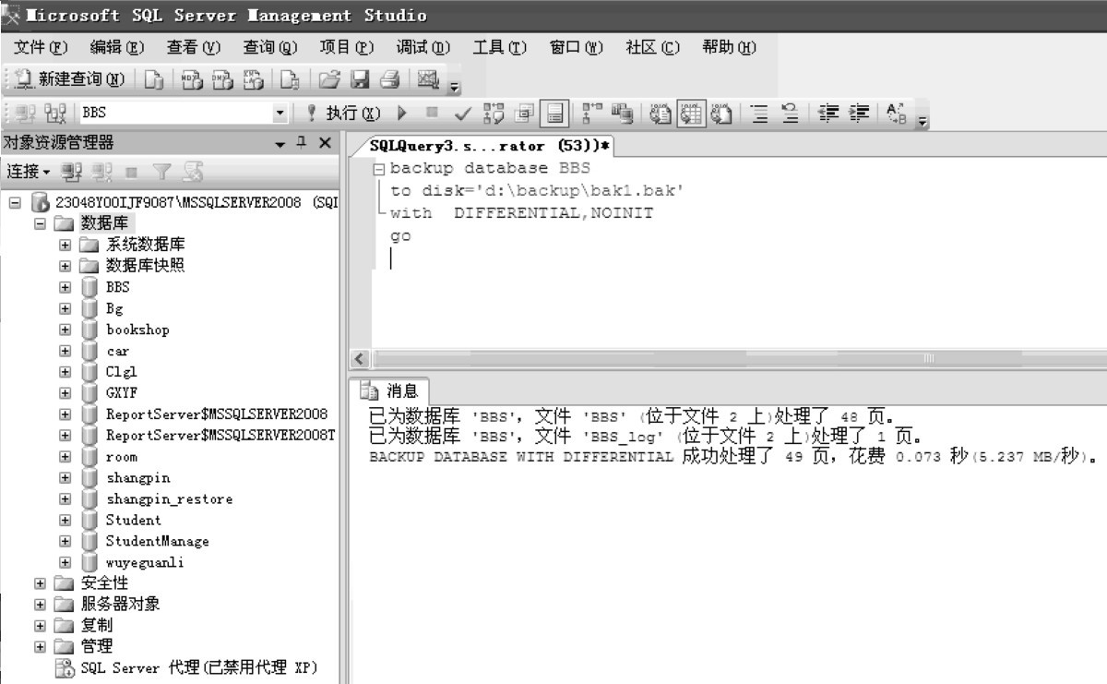
Task: Open Query Options toolbar icon
Action: [x=524, y=114]
